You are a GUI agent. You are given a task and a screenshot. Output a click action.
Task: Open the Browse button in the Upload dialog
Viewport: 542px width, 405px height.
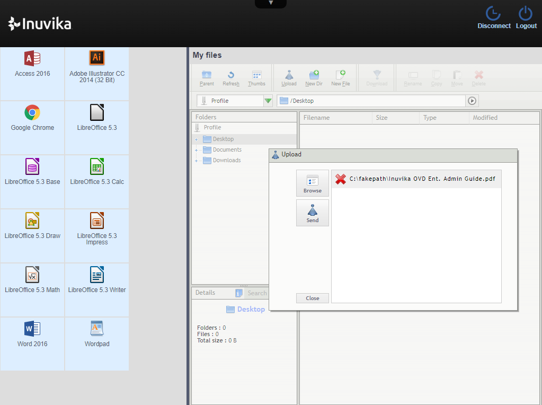312,183
